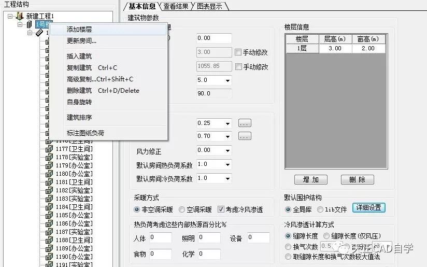Screen dimensions: 427x267
Task: Click the 照明 percentage input field
Action: coord(209,237)
